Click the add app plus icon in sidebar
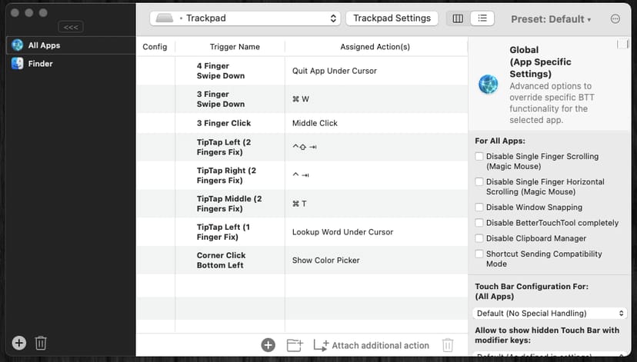 point(19,343)
